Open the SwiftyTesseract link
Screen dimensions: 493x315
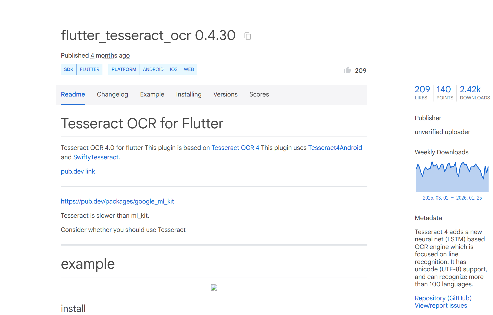pos(96,157)
